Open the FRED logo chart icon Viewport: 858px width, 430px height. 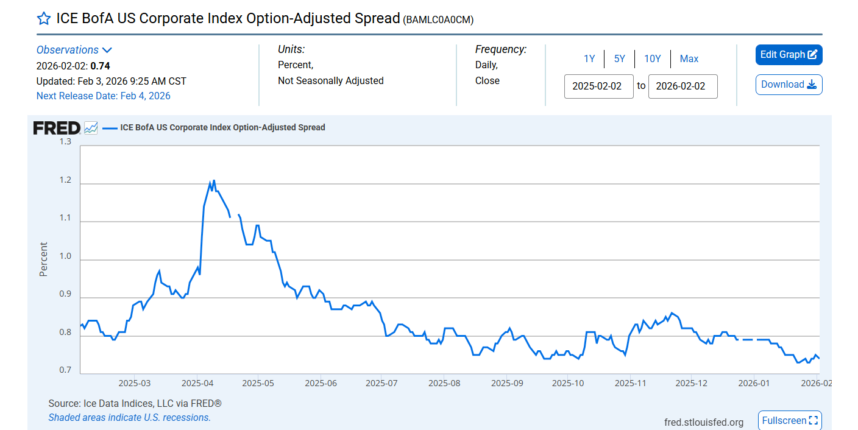click(x=90, y=127)
